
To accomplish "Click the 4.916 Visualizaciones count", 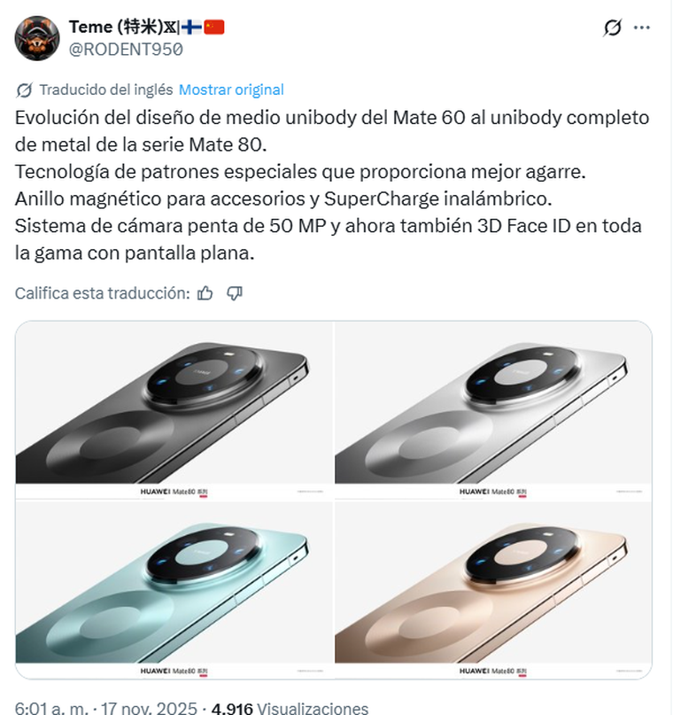I will pos(290,708).
